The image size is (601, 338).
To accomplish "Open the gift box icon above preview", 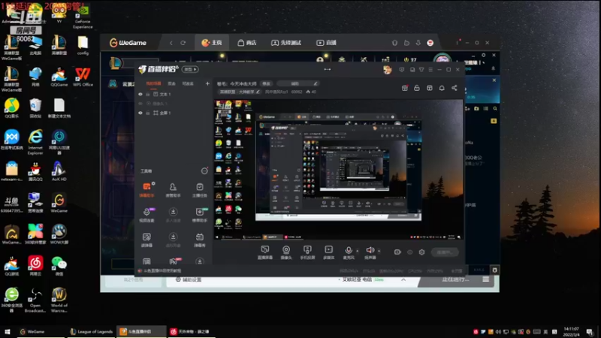I will pyautogui.click(x=404, y=88).
